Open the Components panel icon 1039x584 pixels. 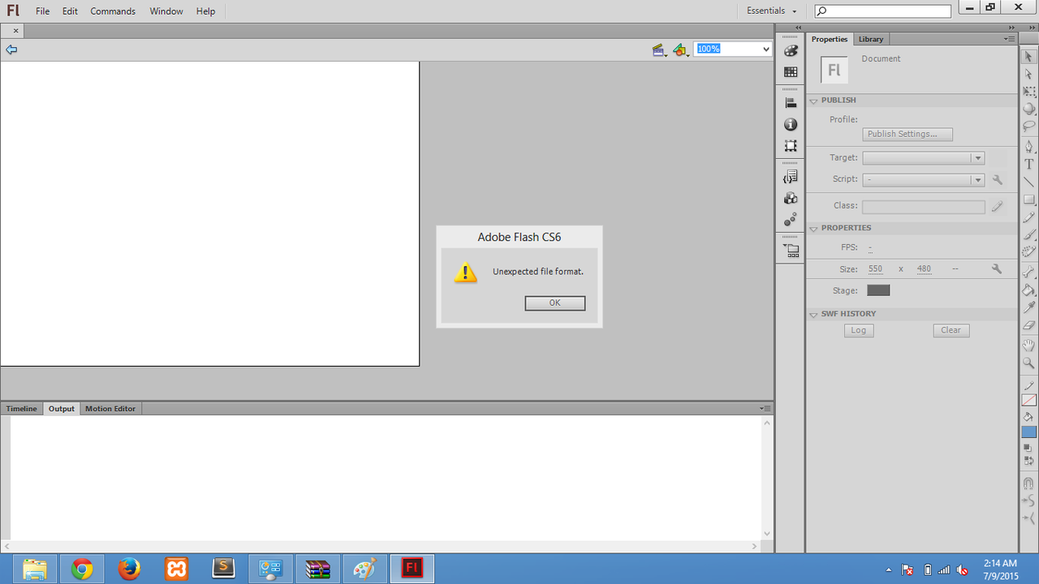791,198
